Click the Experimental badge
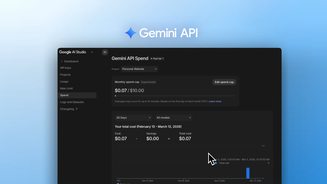This screenshot has width=327, height=184. pyautogui.click(x=148, y=82)
